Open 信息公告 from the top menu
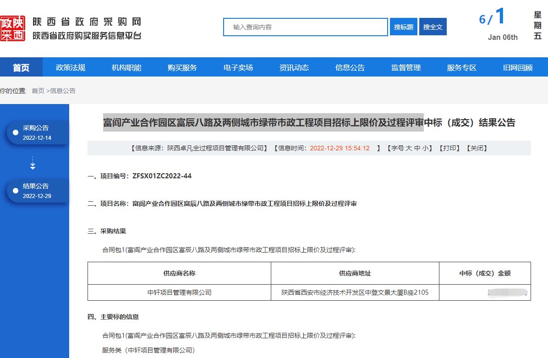 (x=350, y=67)
